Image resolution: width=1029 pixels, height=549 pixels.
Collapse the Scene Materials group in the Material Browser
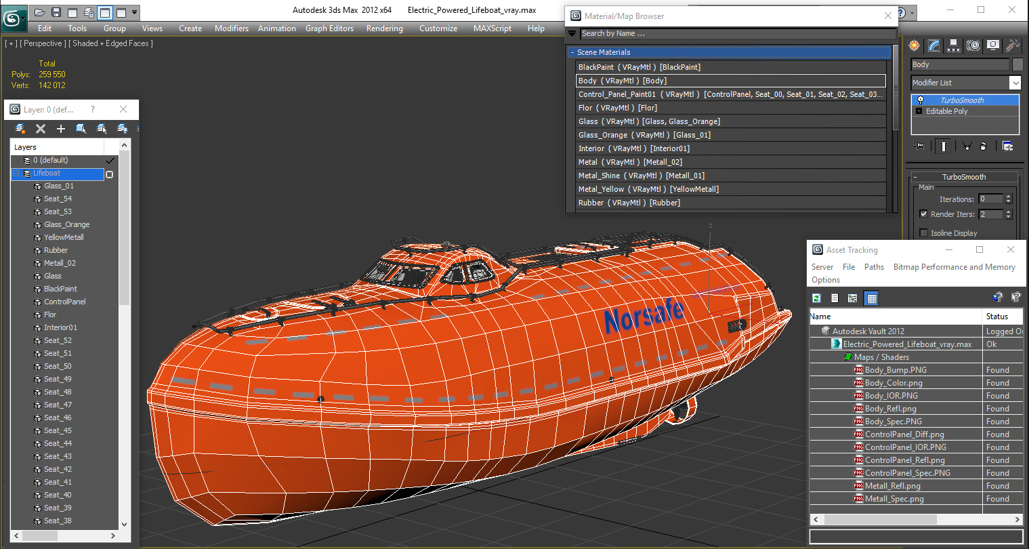[x=572, y=52]
